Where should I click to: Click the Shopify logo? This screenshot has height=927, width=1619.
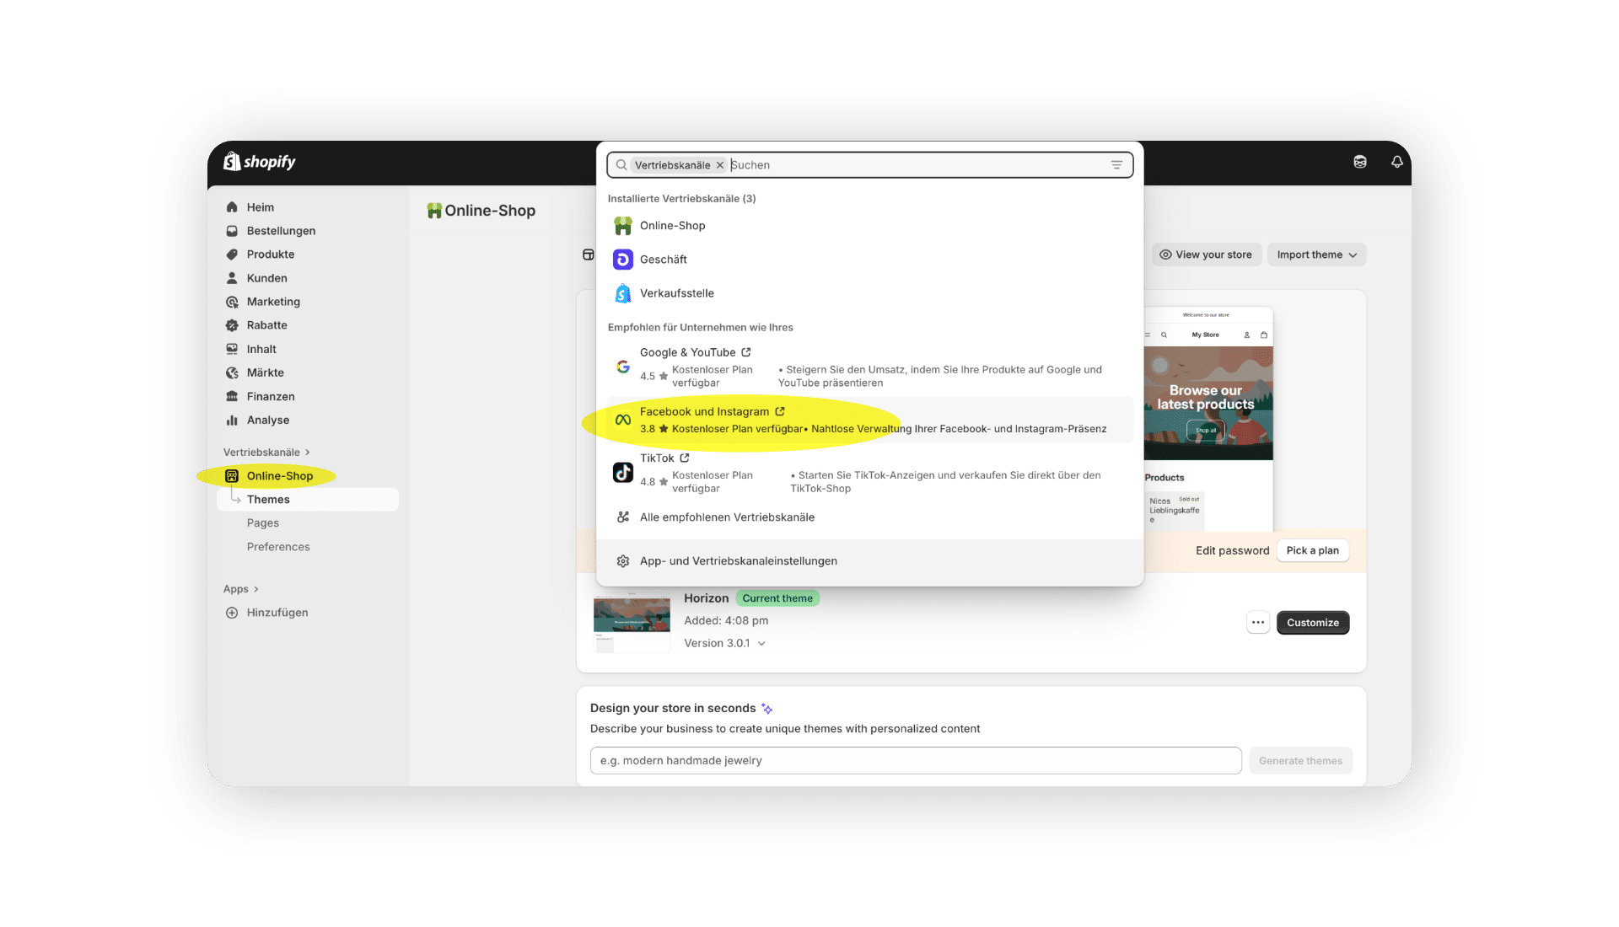[259, 162]
